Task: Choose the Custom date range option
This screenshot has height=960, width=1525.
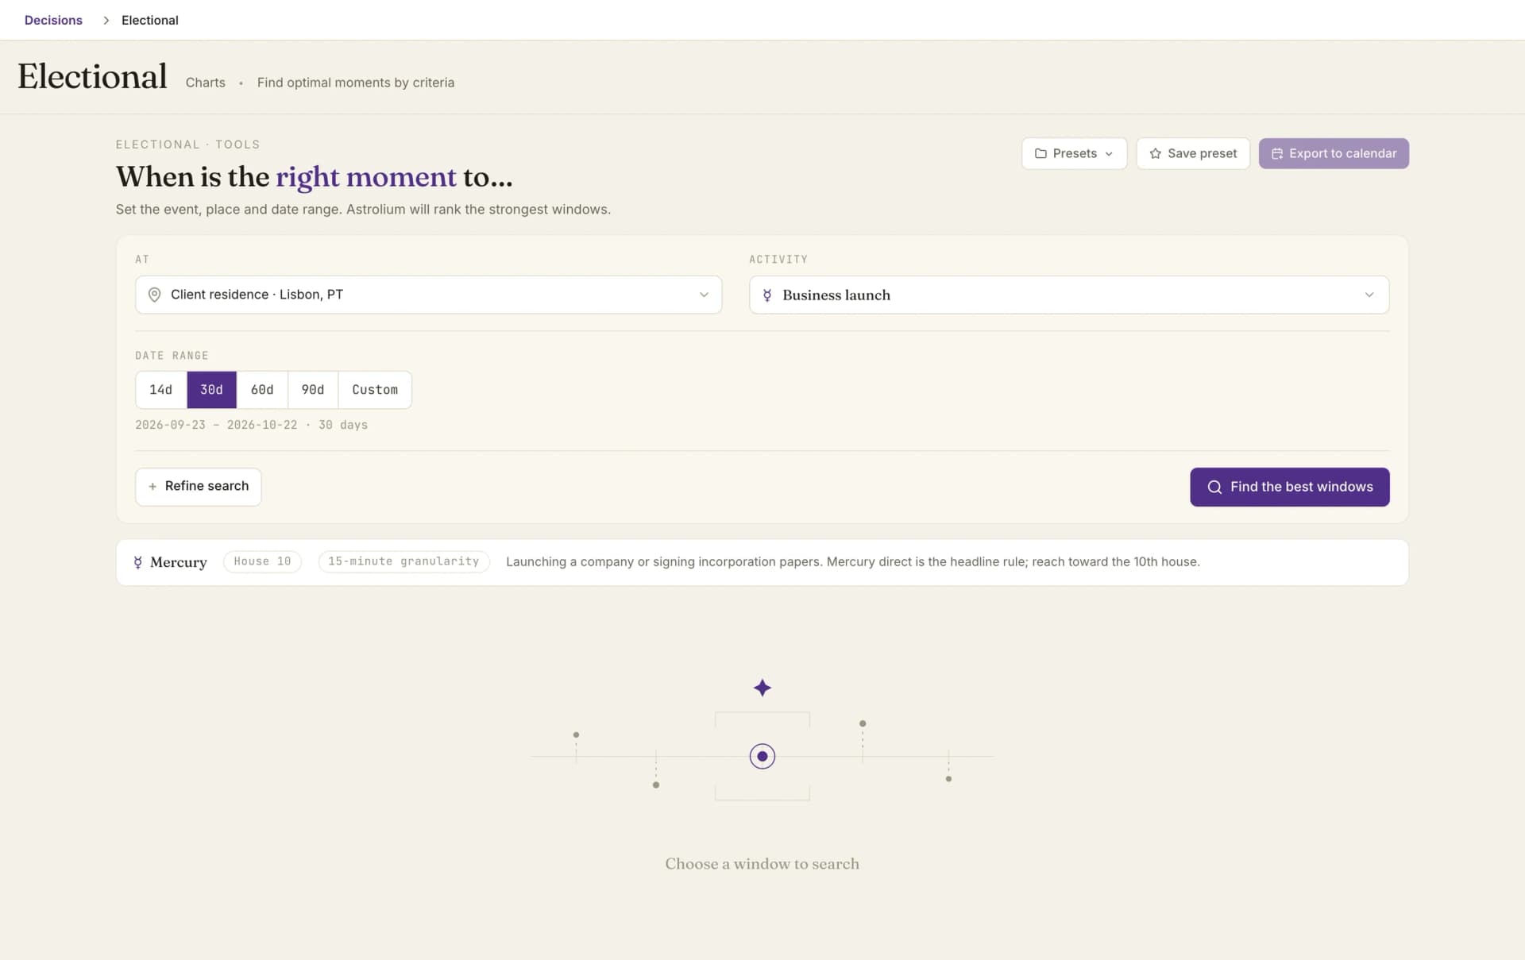Action: [375, 390]
